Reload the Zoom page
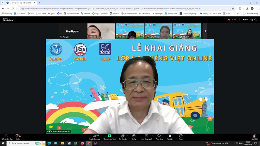 pyautogui.click(x=13, y=9)
